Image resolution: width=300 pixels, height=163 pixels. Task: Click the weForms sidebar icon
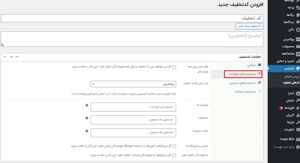coord(298,54)
